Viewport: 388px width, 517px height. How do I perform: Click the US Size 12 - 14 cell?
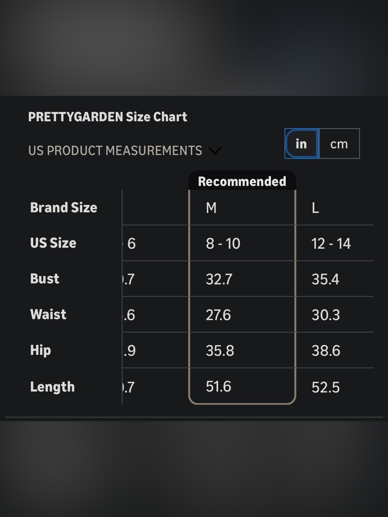click(331, 244)
